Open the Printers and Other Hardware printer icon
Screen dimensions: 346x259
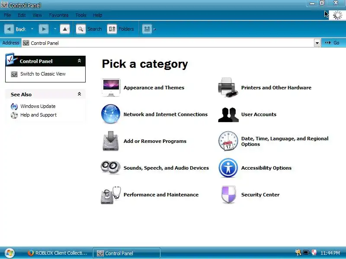pyautogui.click(x=228, y=88)
